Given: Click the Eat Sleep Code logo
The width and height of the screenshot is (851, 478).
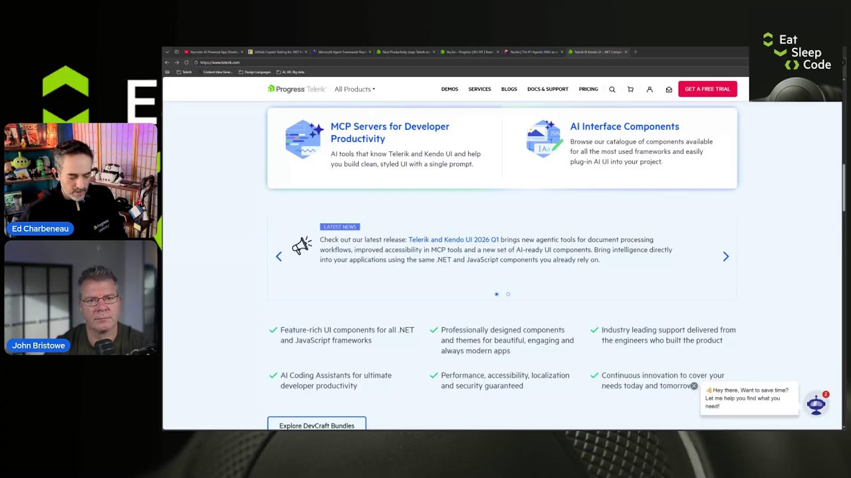Looking at the screenshot, I should 796,52.
